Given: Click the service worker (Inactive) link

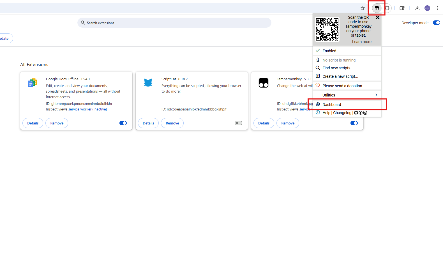Looking at the screenshot, I should pyautogui.click(x=87, y=109).
